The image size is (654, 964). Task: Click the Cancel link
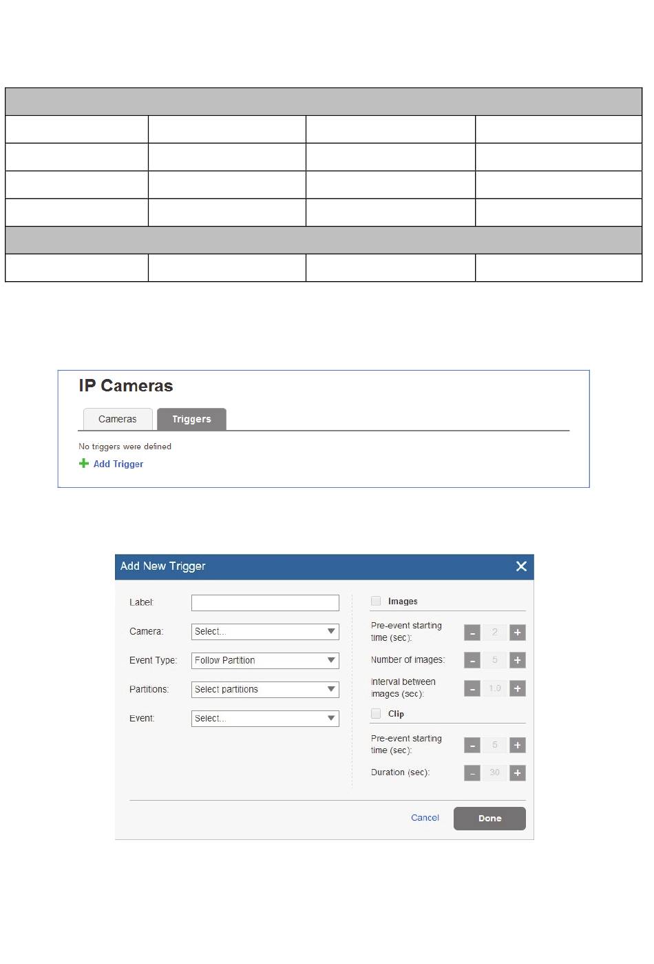[x=425, y=818]
